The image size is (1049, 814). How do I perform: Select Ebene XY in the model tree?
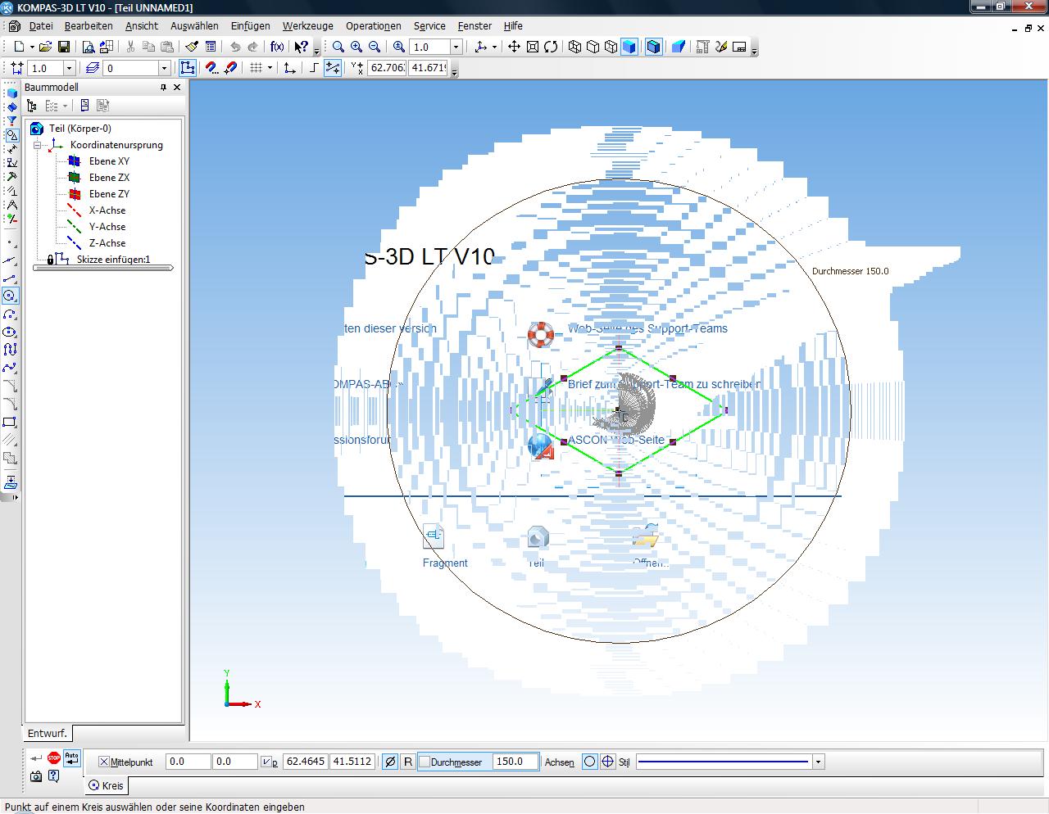pyautogui.click(x=109, y=161)
